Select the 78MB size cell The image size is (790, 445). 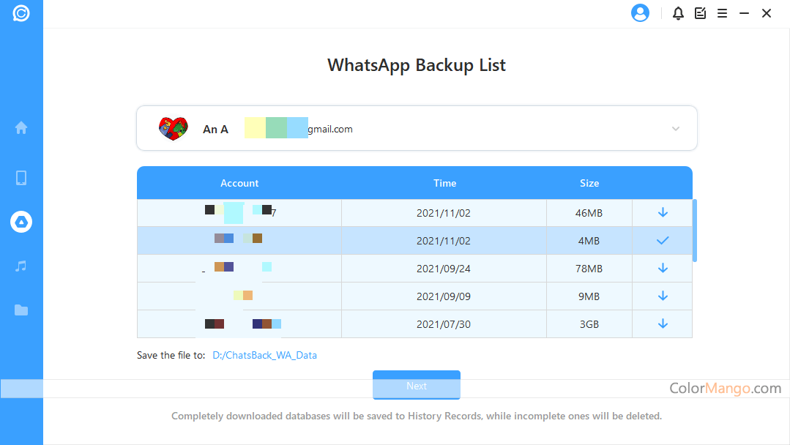(x=589, y=269)
